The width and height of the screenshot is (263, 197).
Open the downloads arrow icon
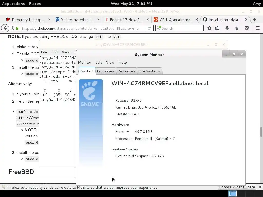[227, 28]
